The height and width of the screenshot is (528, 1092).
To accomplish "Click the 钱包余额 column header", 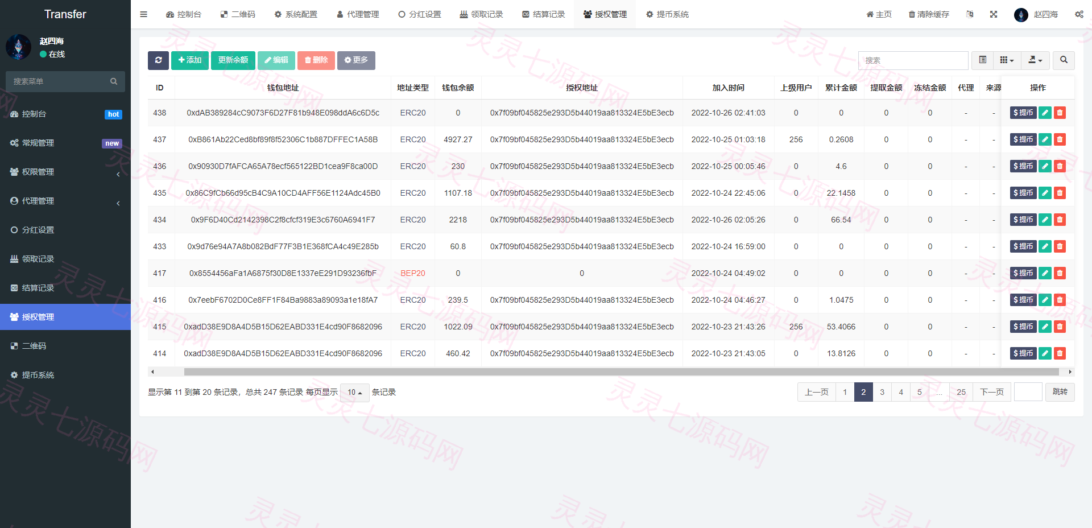I will pos(458,88).
